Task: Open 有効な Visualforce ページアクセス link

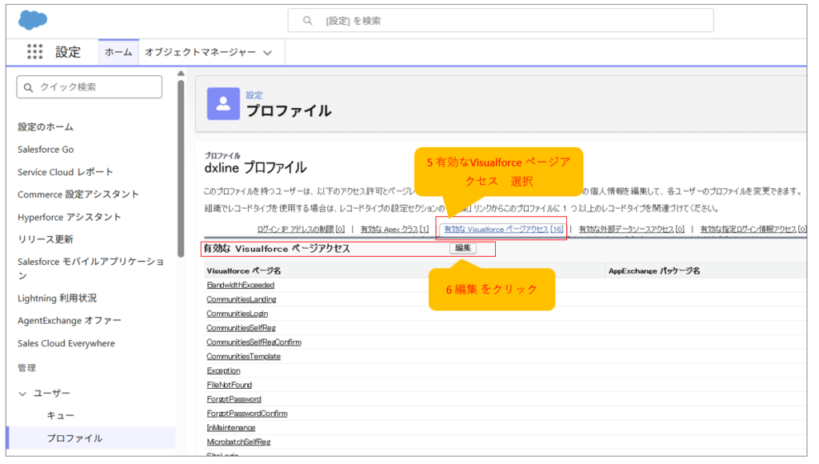Action: pos(504,230)
